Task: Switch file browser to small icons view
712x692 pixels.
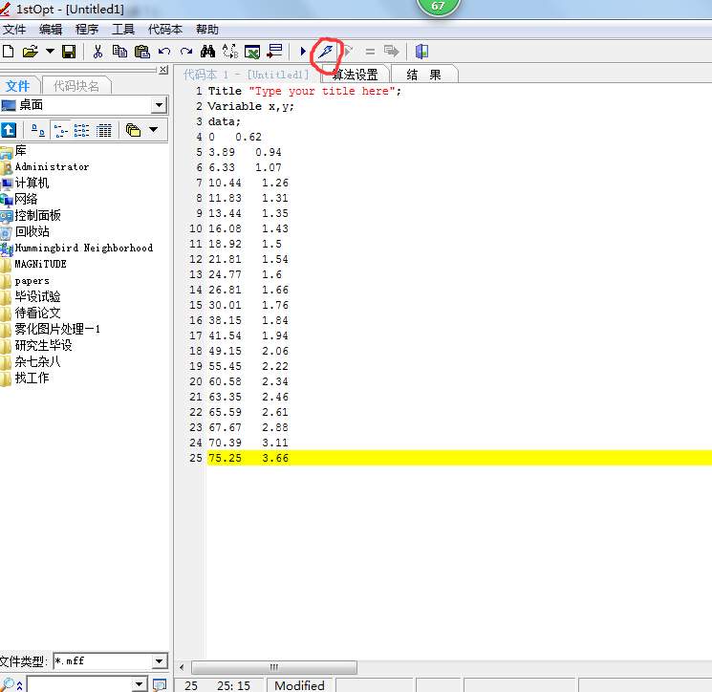Action: (x=60, y=131)
